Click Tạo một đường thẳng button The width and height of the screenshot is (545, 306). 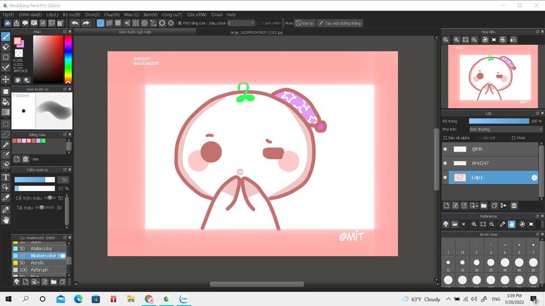(340, 23)
